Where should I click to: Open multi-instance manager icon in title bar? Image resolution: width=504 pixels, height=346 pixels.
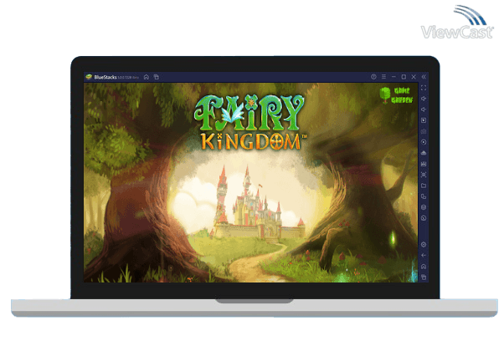[x=157, y=77]
